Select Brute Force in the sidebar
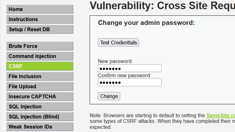 pyautogui.click(x=40, y=46)
